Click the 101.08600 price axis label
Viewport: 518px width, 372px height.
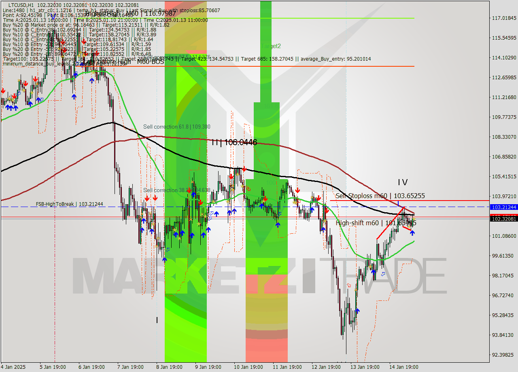point(503,236)
